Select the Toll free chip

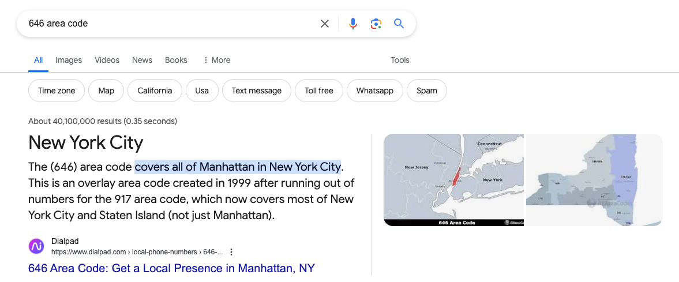tap(319, 91)
